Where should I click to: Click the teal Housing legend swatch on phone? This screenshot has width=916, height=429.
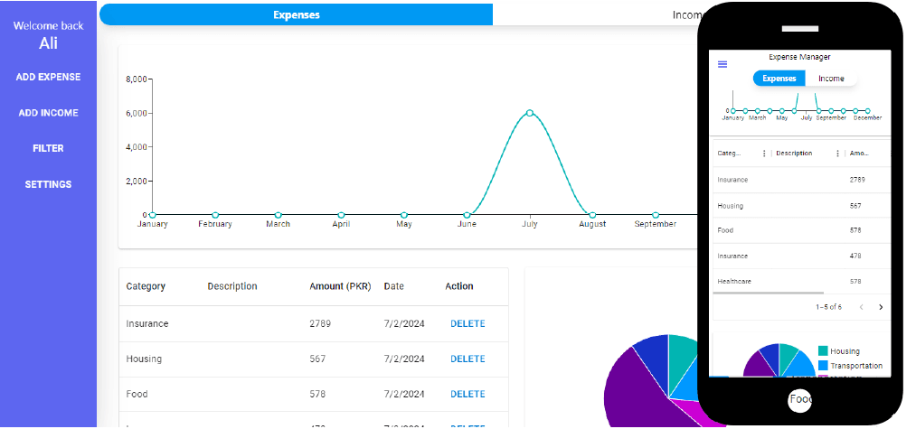click(823, 350)
